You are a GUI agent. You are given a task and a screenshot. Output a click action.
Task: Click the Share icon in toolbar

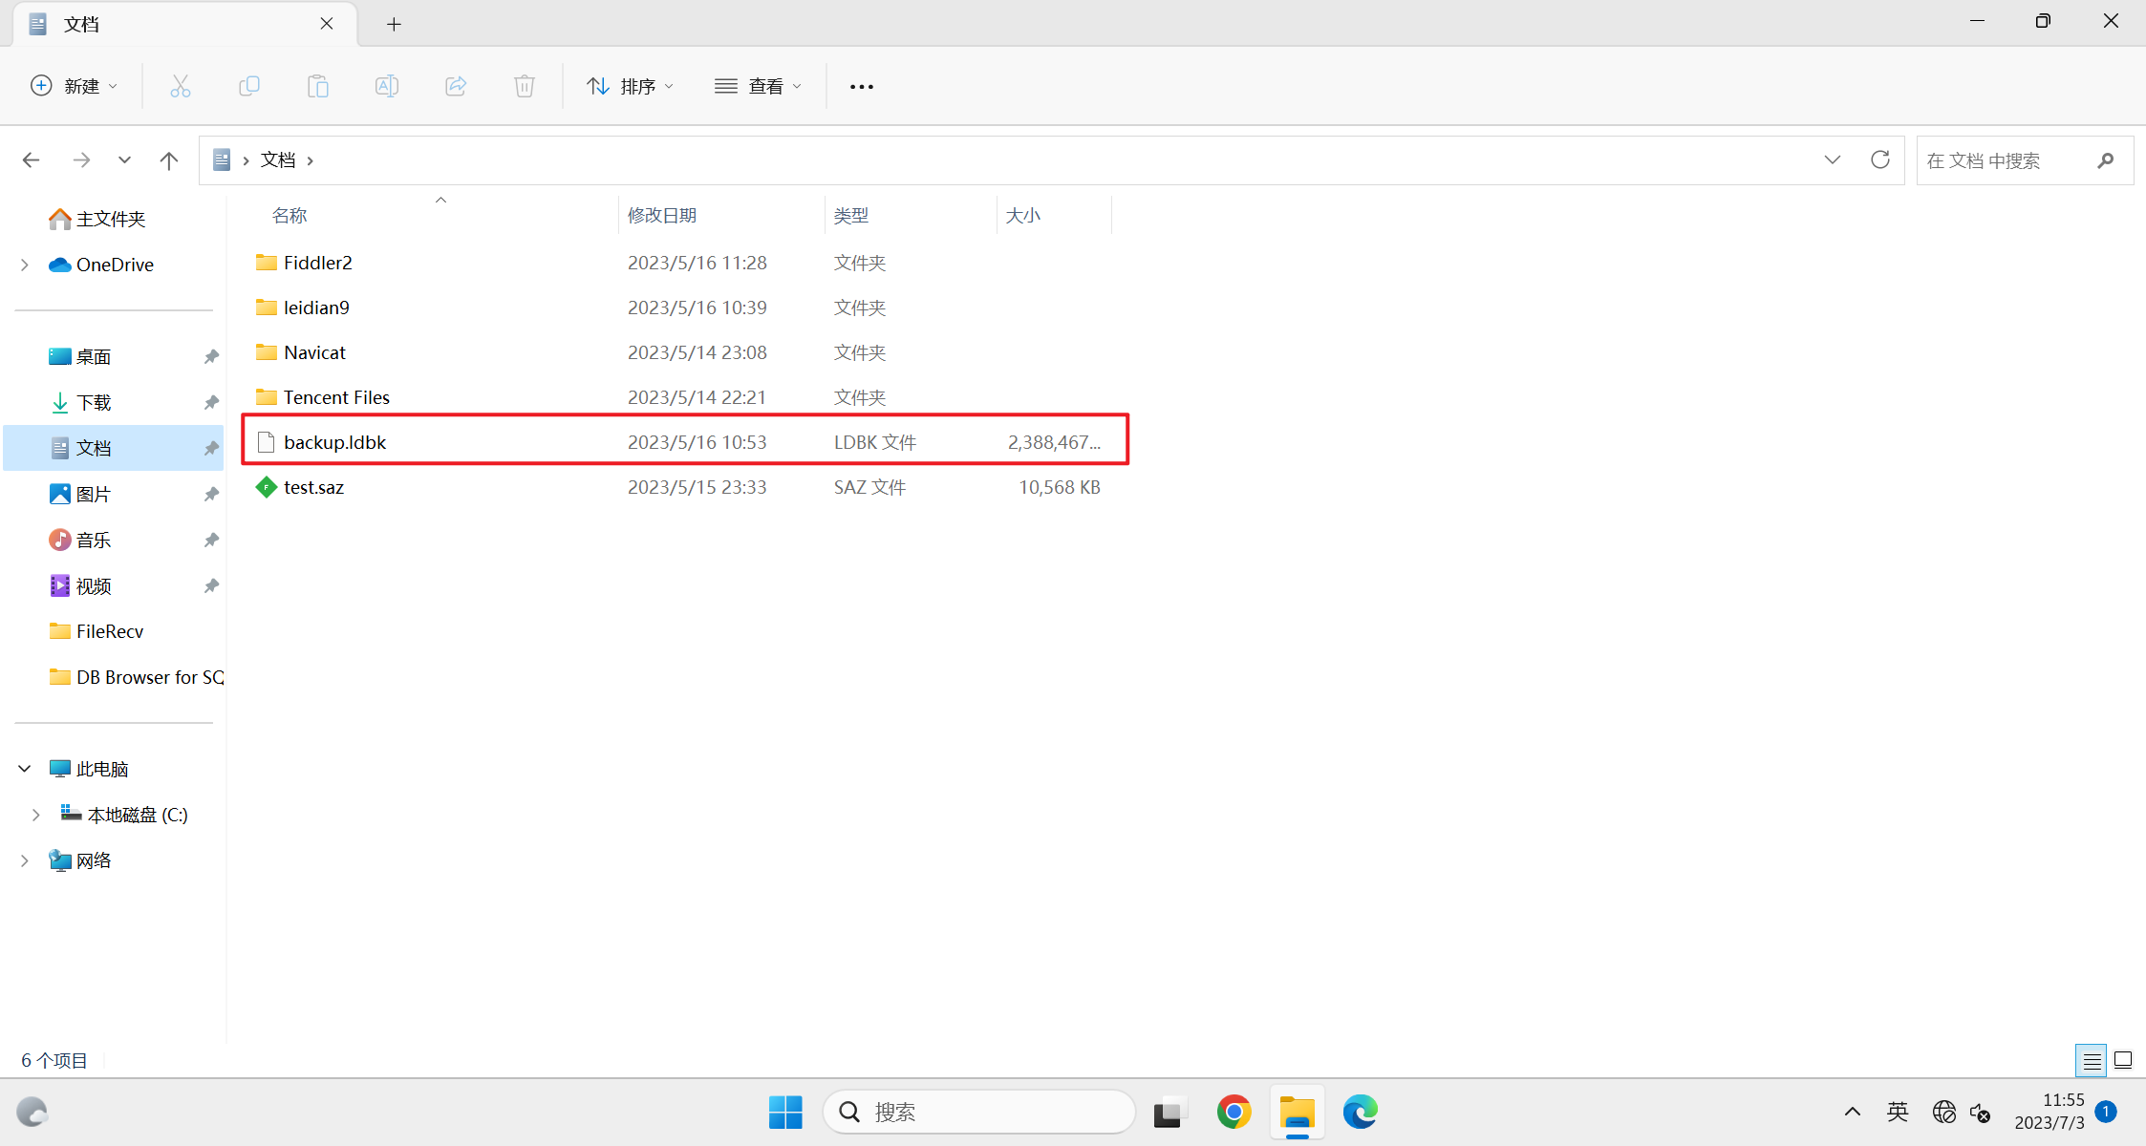456,86
